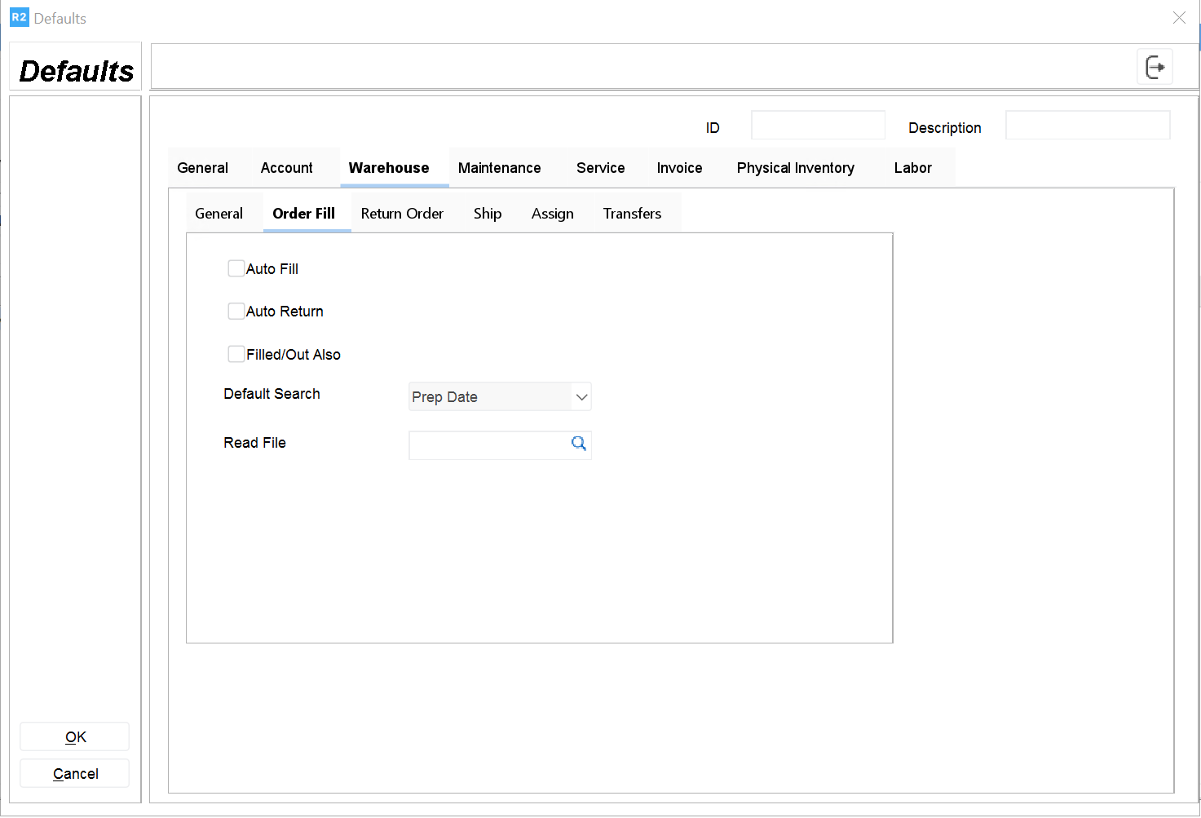Open the Maintenance tab

coord(499,168)
